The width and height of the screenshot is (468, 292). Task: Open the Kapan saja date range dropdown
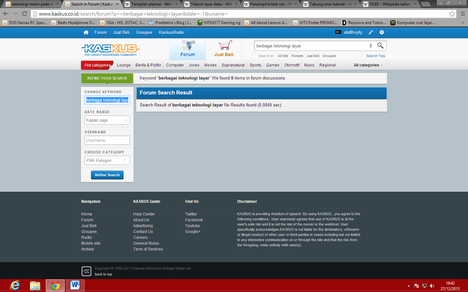point(107,120)
